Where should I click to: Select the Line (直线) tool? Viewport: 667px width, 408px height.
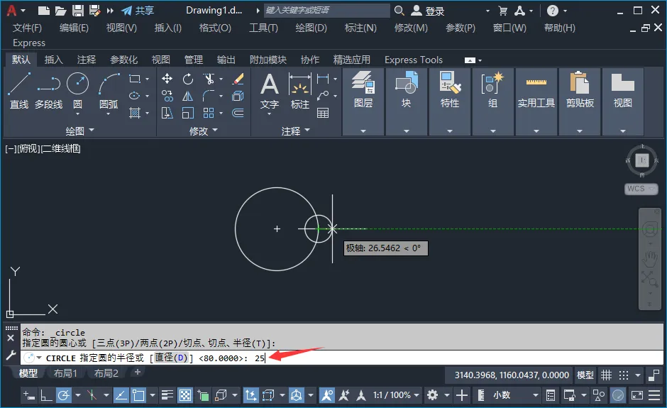pos(19,90)
